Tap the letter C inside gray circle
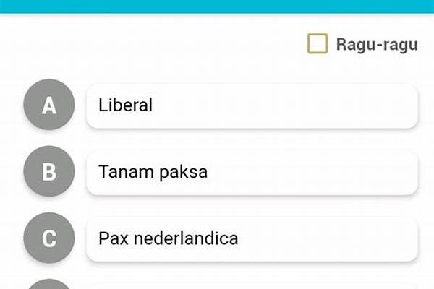Image resolution: width=434 pixels, height=289 pixels. [x=49, y=238]
